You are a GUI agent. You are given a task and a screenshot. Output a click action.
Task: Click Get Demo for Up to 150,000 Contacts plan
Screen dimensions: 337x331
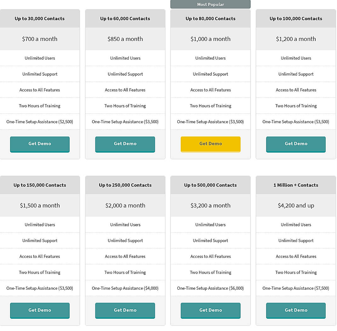tap(40, 310)
